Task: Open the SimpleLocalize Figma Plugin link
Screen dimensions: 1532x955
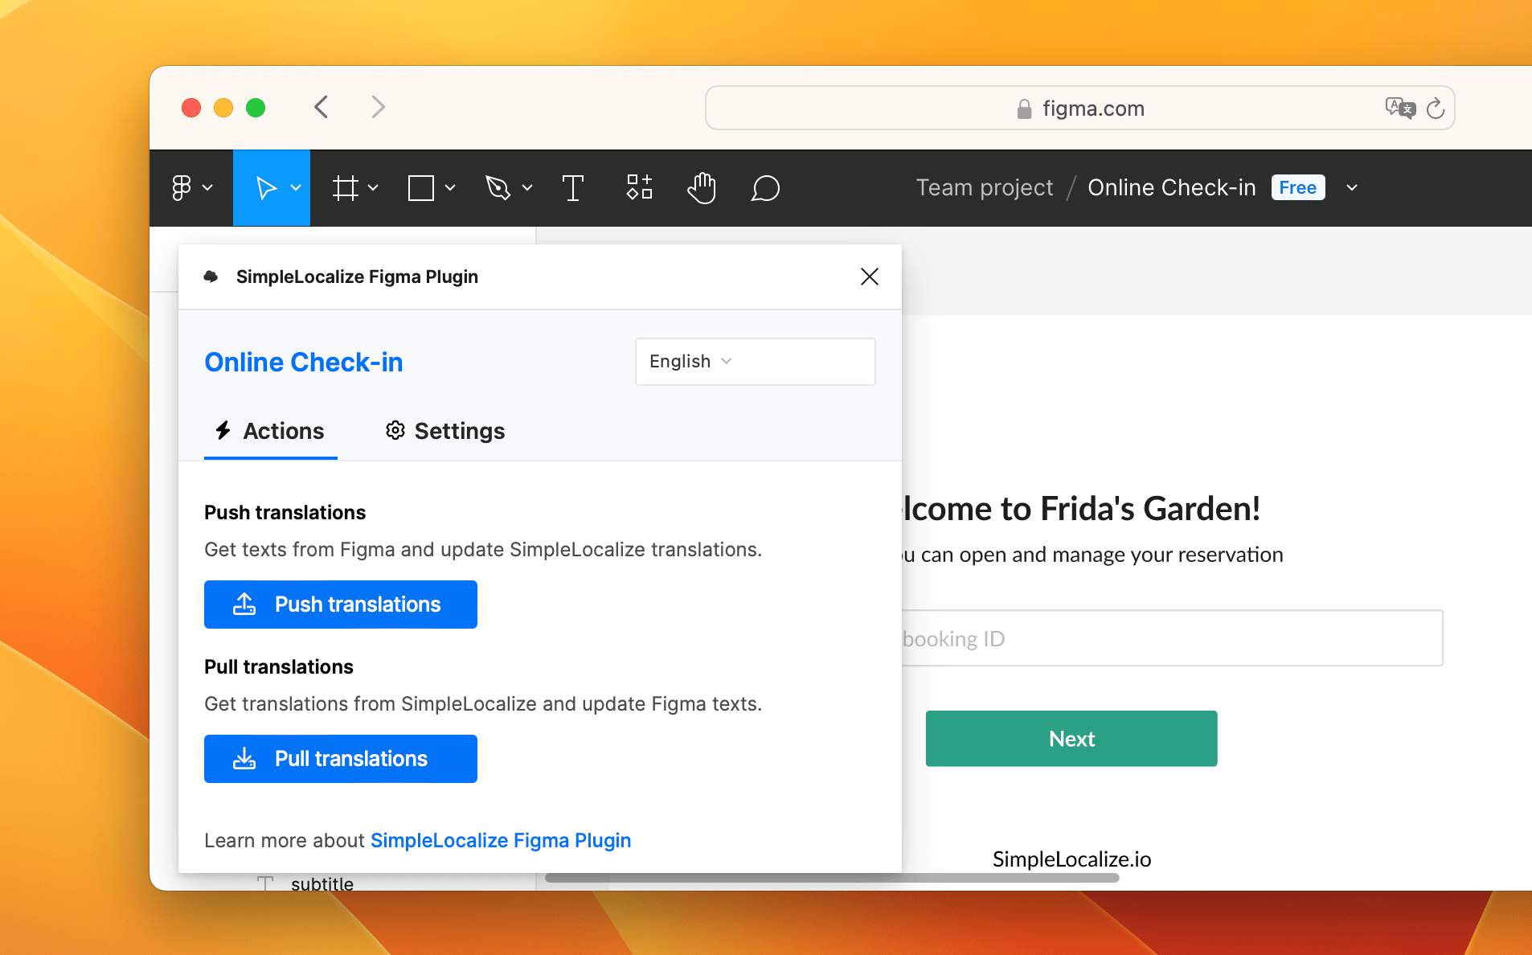Action: (501, 841)
